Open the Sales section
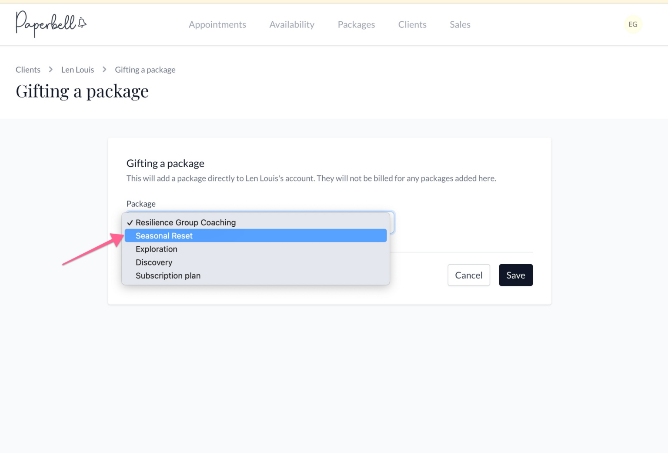Viewport: 668px width, 453px height. [x=460, y=25]
